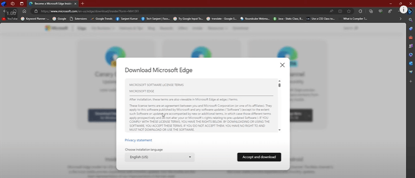Open the Privacy statement link
Image resolution: width=415 pixels, height=178 pixels.
138,140
